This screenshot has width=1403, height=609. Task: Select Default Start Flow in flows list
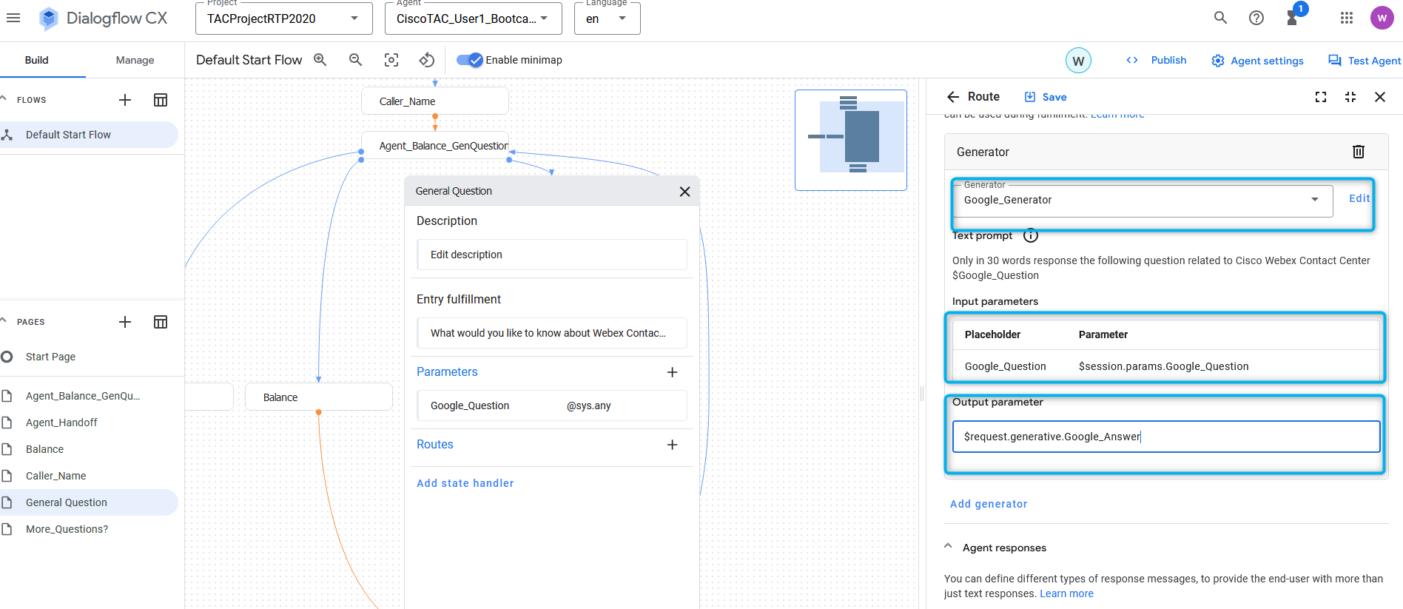(89, 135)
